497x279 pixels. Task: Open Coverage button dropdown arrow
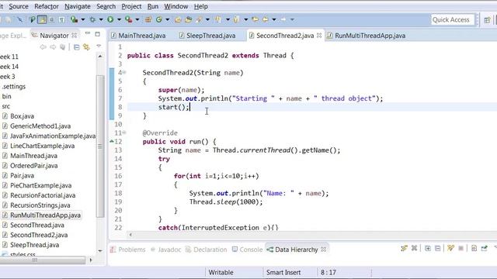(83, 19)
